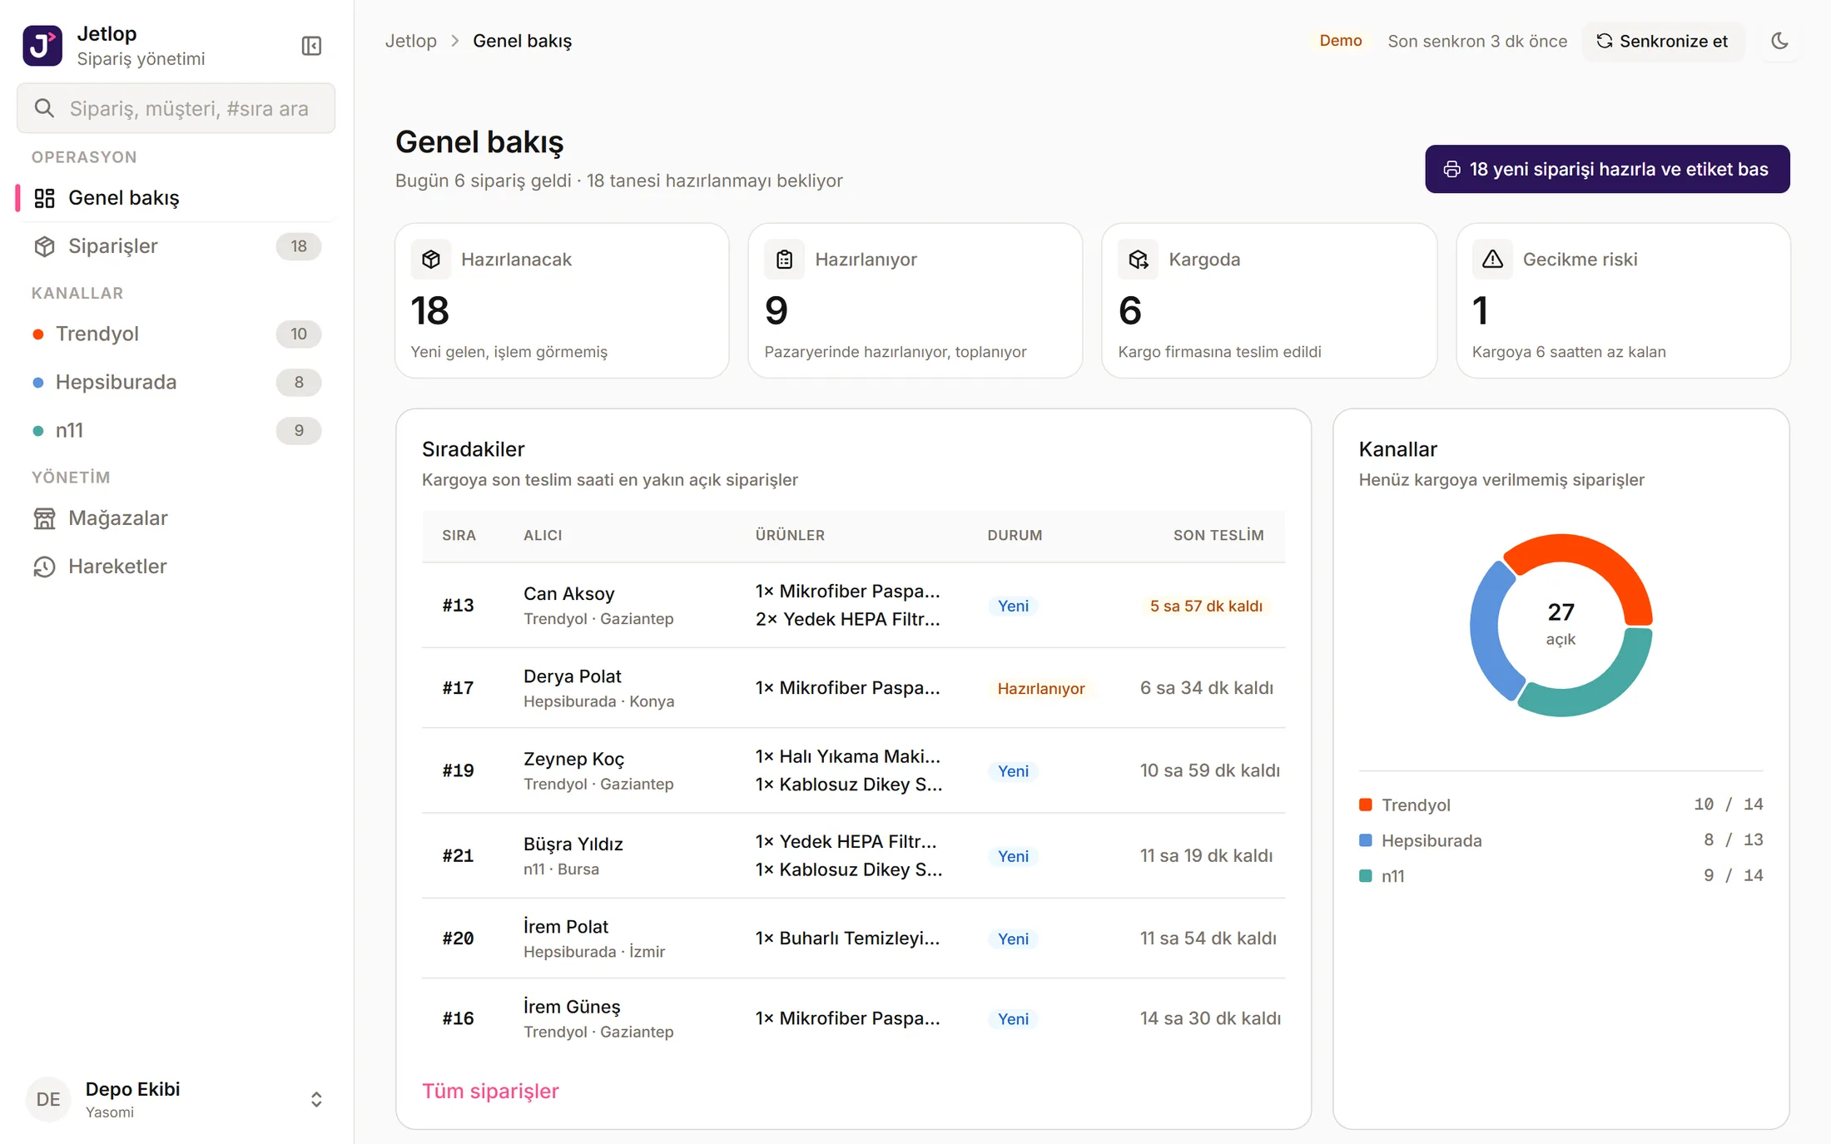Click the Jetlop logo icon

tap(42, 46)
